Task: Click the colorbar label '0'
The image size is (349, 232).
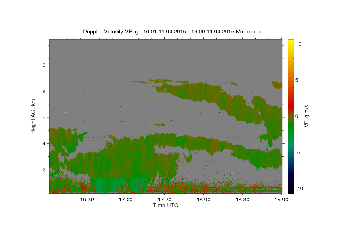Action: (x=297, y=116)
